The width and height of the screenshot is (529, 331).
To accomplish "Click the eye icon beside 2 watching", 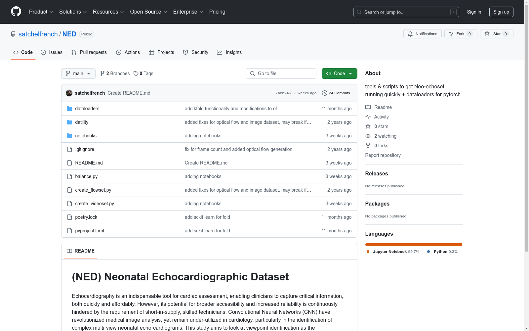I will click(368, 136).
